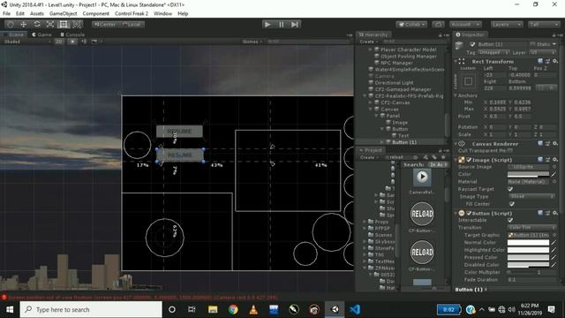Image resolution: width=565 pixels, height=318 pixels.
Task: Open the scene effects image dropdown
Action: [x=96, y=42]
